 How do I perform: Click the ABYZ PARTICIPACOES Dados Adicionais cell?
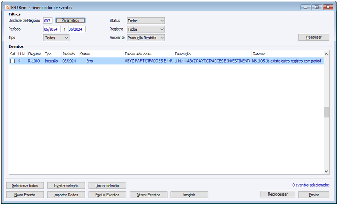pyautogui.click(x=149, y=61)
